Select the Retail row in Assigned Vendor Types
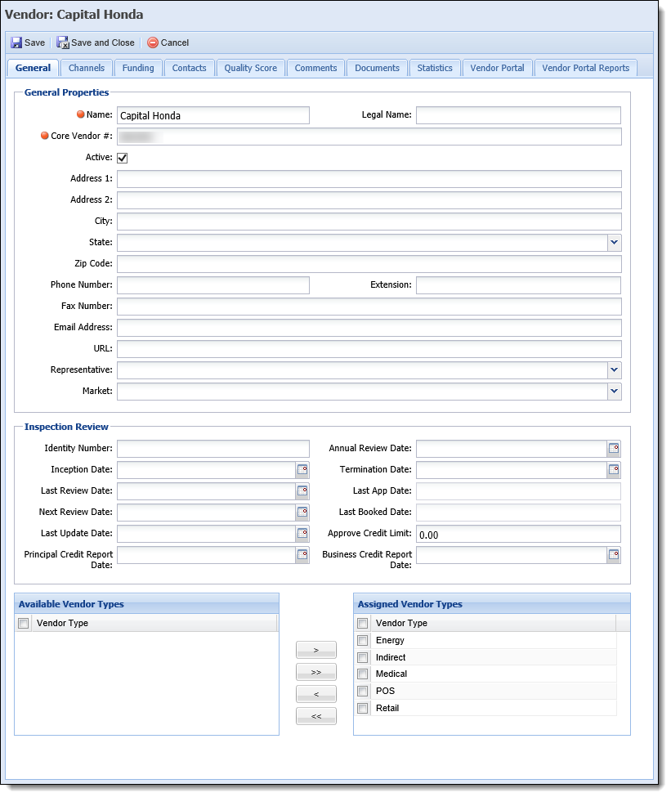This screenshot has width=671, height=797. click(485, 709)
